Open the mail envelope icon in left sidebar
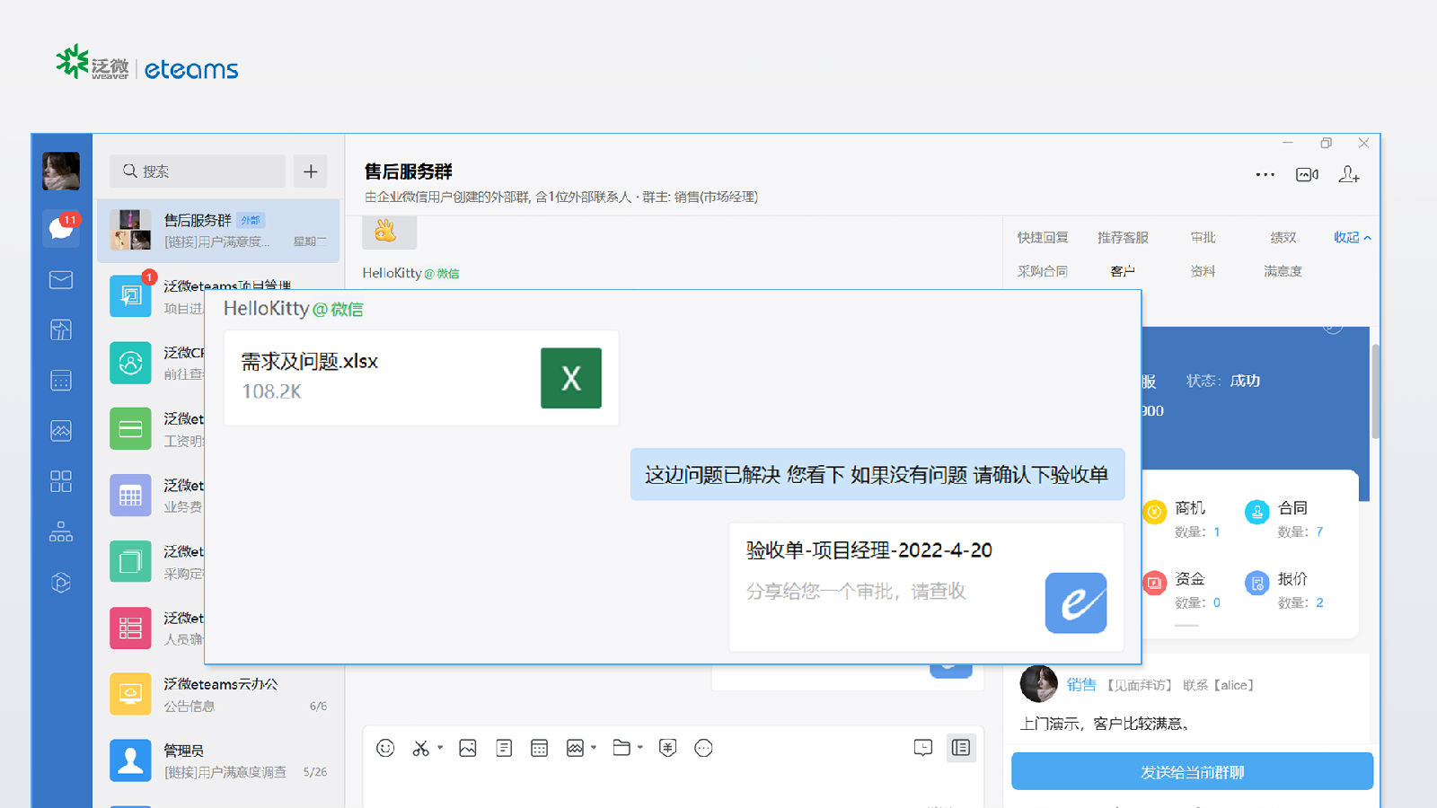The height and width of the screenshot is (808, 1437). (61, 280)
